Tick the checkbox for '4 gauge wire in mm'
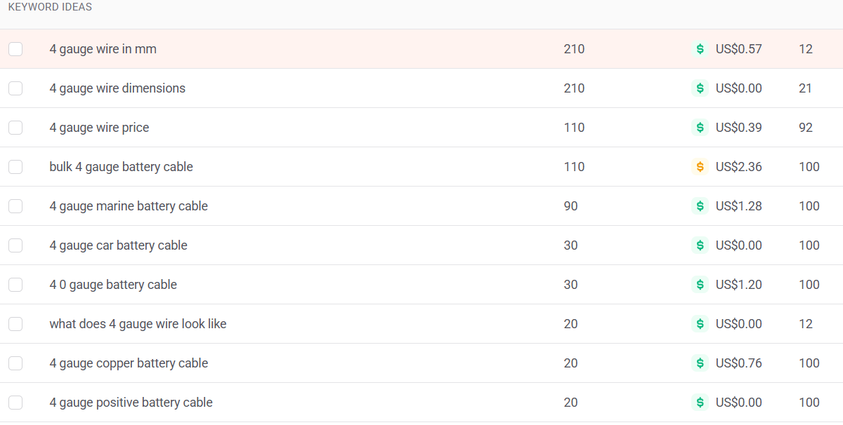The height and width of the screenshot is (425, 843). [x=15, y=49]
